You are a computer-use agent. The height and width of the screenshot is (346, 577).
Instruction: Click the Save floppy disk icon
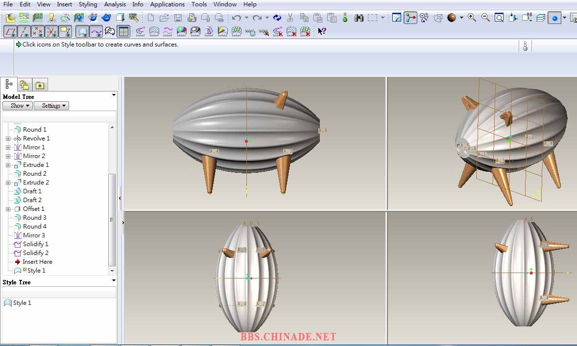point(178,18)
